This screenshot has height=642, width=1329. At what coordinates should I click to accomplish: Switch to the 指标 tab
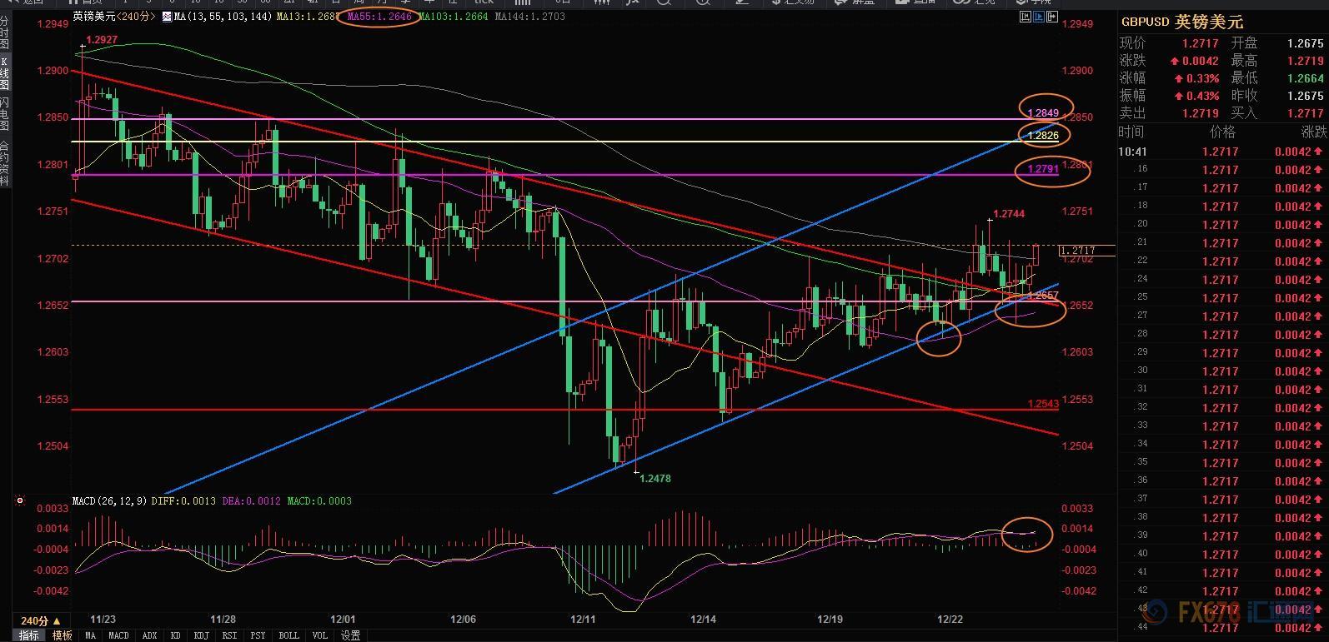(28, 635)
